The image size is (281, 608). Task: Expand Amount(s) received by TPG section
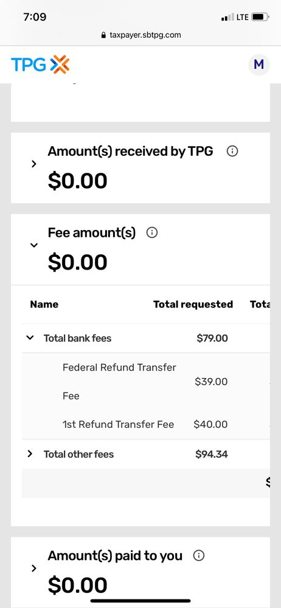(33, 164)
